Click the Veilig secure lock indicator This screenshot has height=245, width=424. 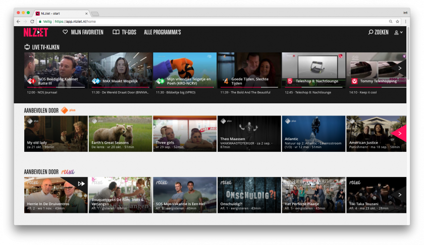45,21
